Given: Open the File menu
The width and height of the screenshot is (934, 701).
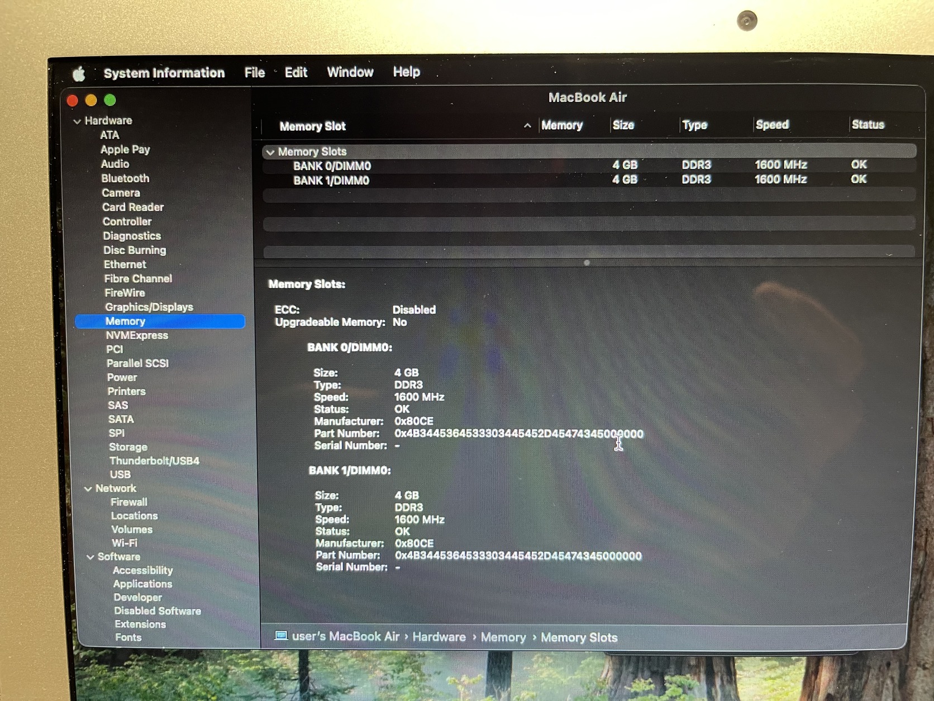Looking at the screenshot, I should [x=255, y=73].
